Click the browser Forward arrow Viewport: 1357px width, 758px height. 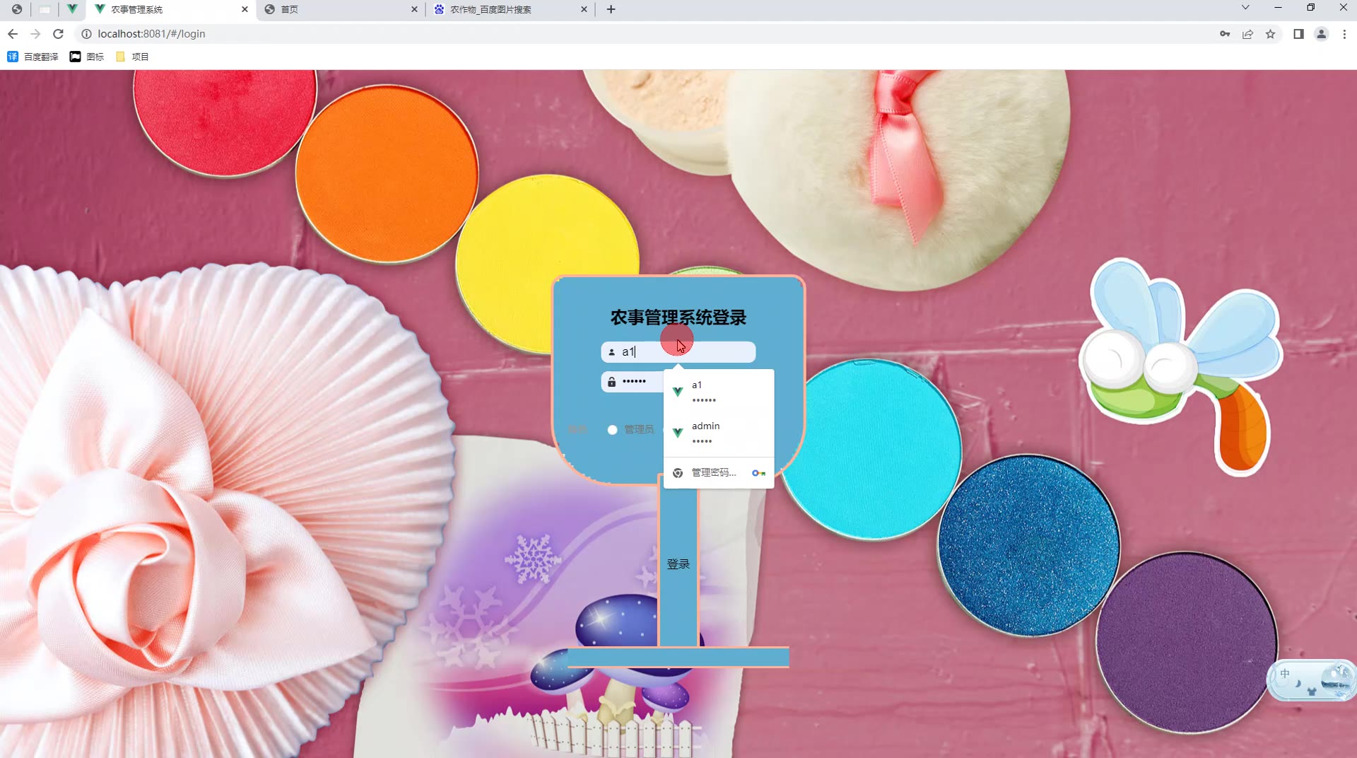point(35,34)
